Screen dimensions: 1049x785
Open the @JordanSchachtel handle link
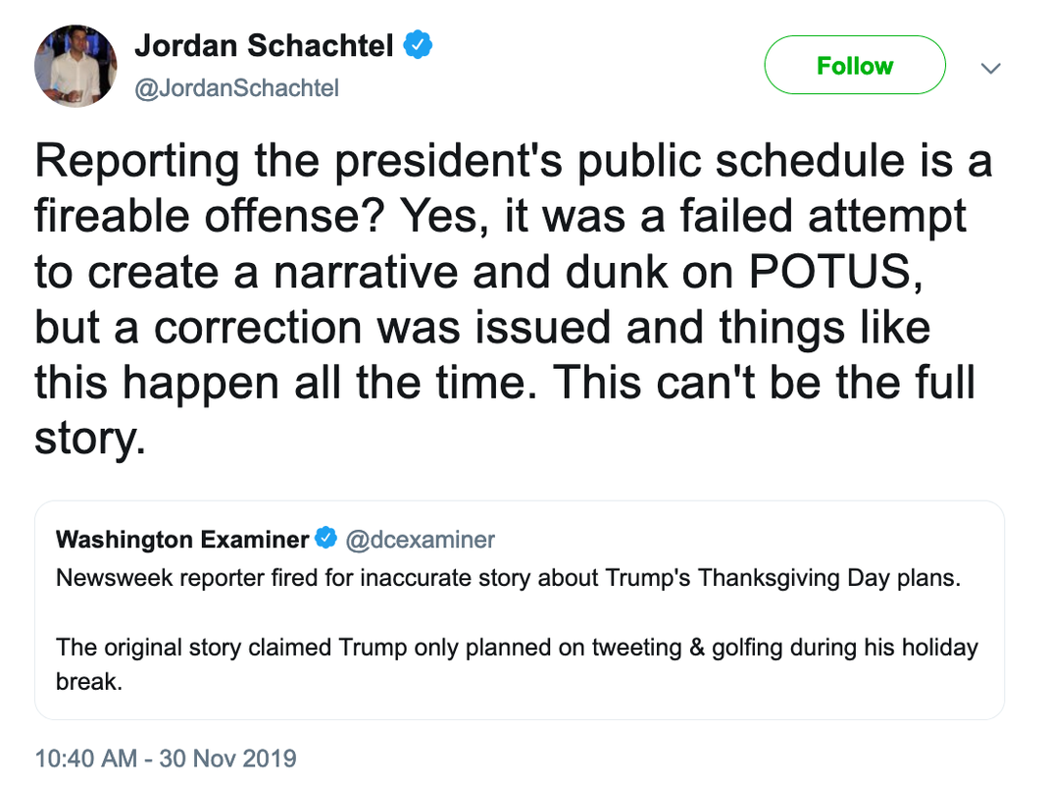pyautogui.click(x=235, y=88)
